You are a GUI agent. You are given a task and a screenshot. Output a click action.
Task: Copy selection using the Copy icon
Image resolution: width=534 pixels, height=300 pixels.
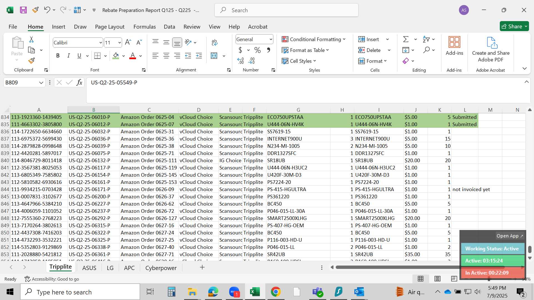tap(31, 50)
